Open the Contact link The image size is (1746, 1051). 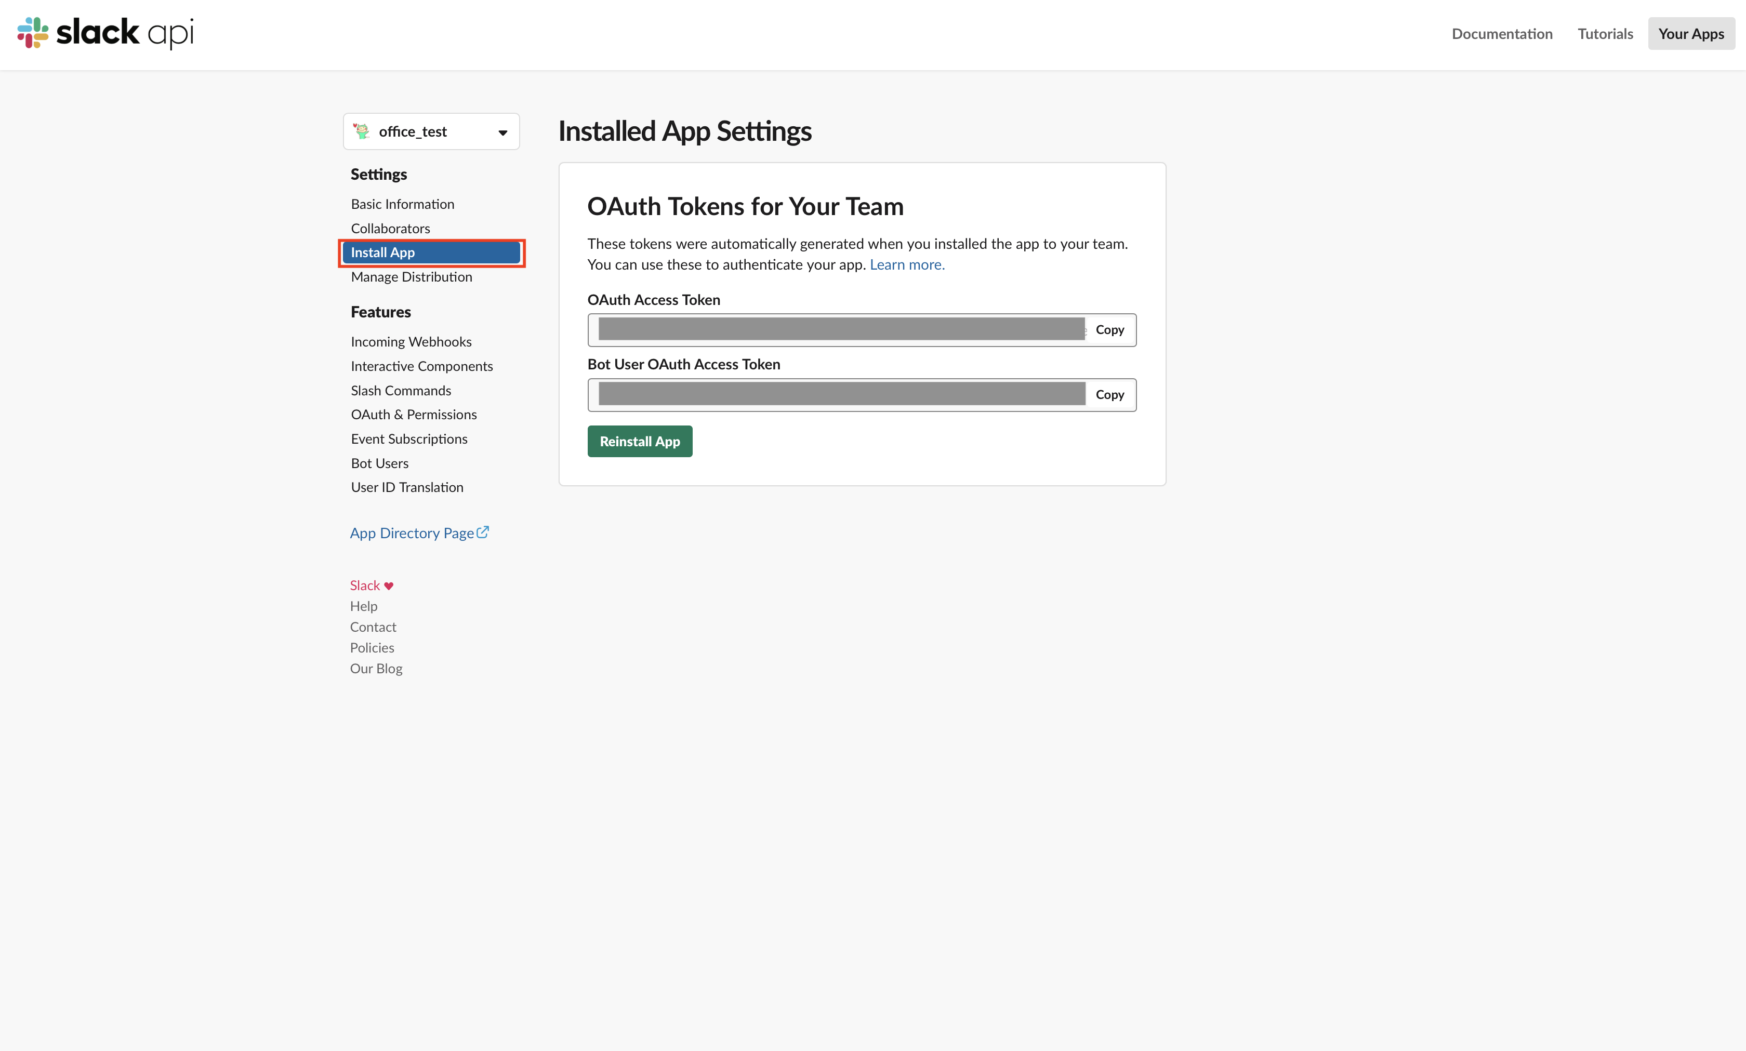pos(373,627)
